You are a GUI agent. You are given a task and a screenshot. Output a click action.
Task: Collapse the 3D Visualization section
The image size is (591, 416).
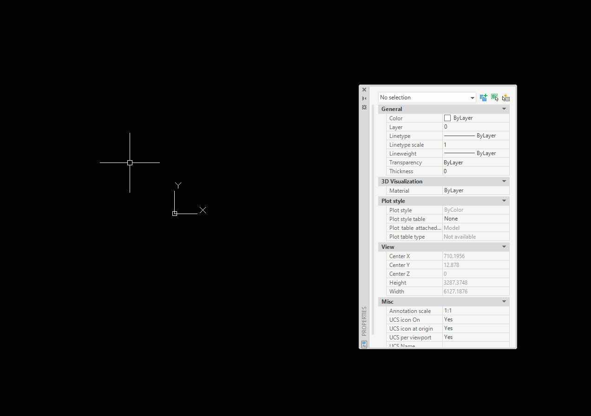tap(504, 181)
